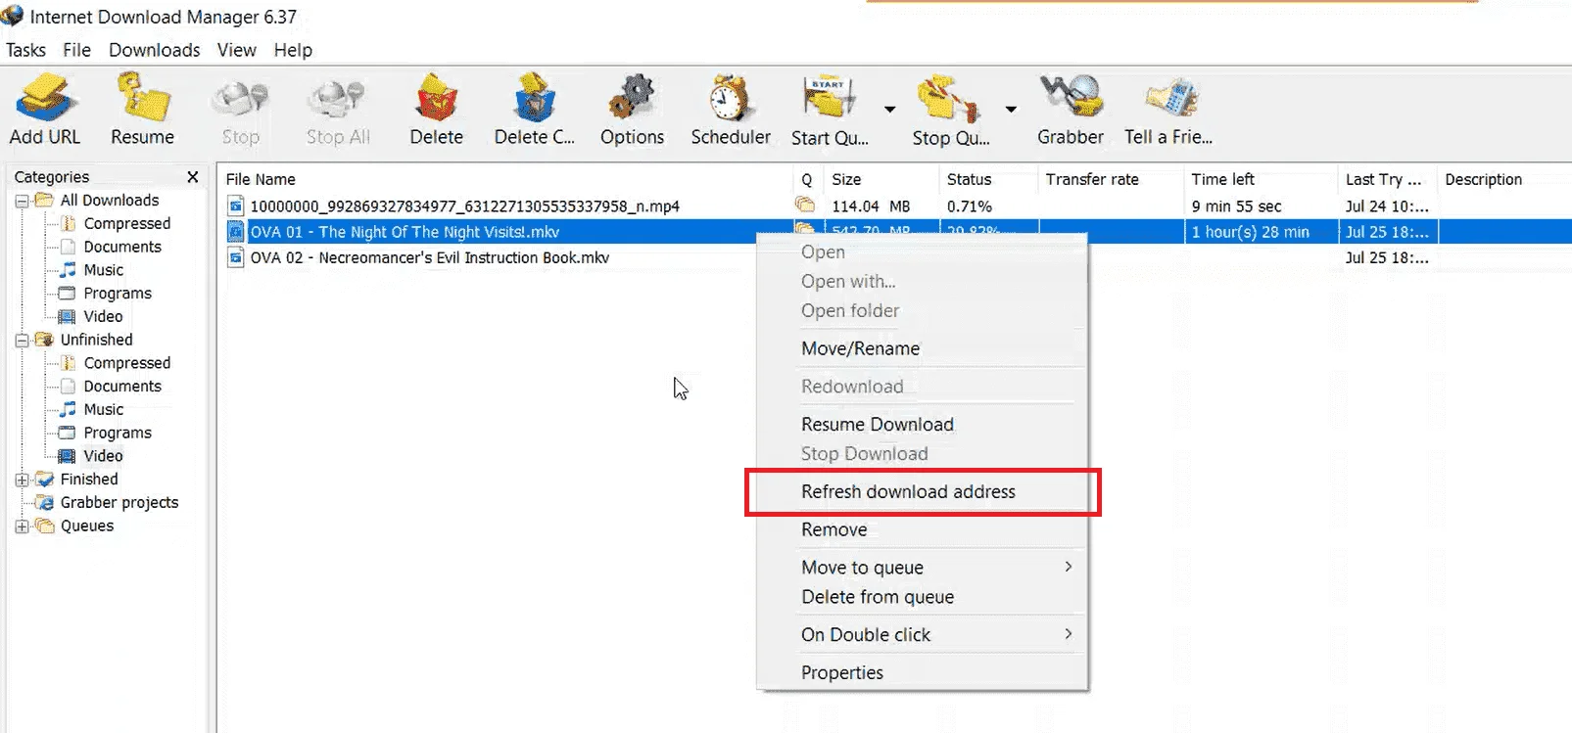Click the Stop All toolbar icon

(x=338, y=98)
